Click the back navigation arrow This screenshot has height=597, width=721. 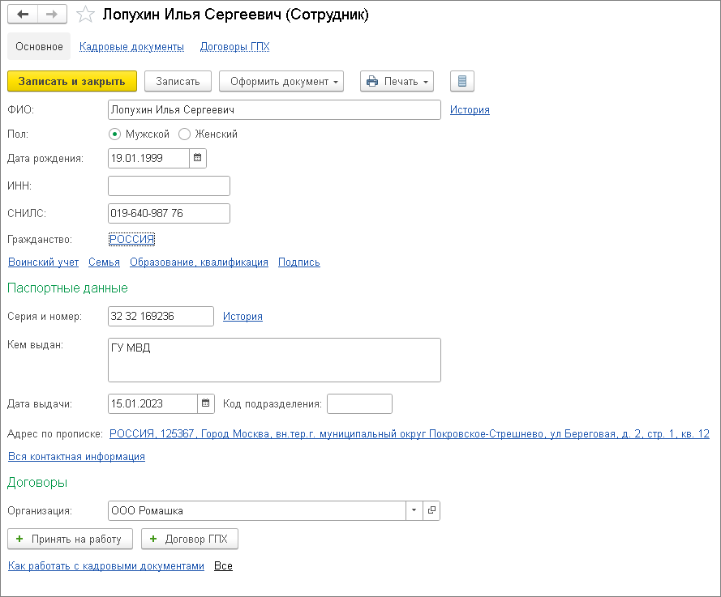[x=23, y=15]
